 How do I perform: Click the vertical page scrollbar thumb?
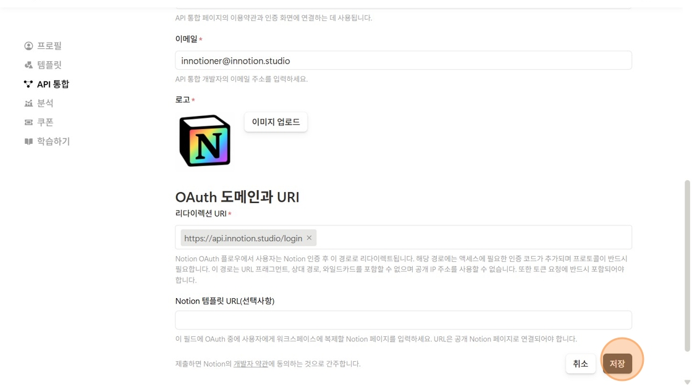[x=687, y=266]
